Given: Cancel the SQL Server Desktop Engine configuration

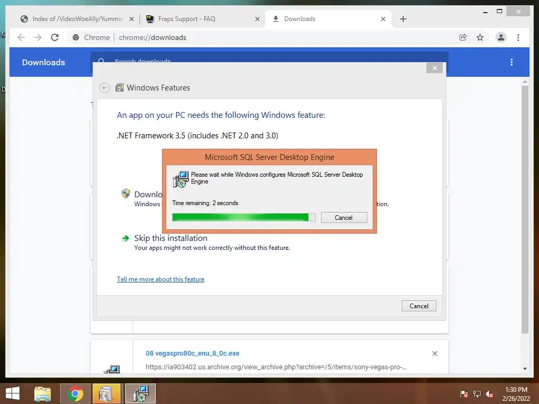Looking at the screenshot, I should point(344,217).
